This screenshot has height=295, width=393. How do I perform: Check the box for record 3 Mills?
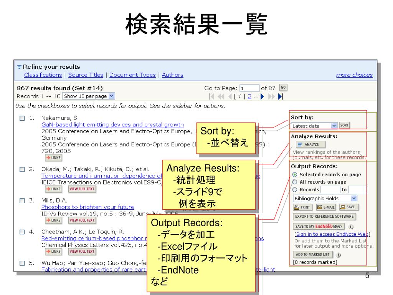coord(22,201)
